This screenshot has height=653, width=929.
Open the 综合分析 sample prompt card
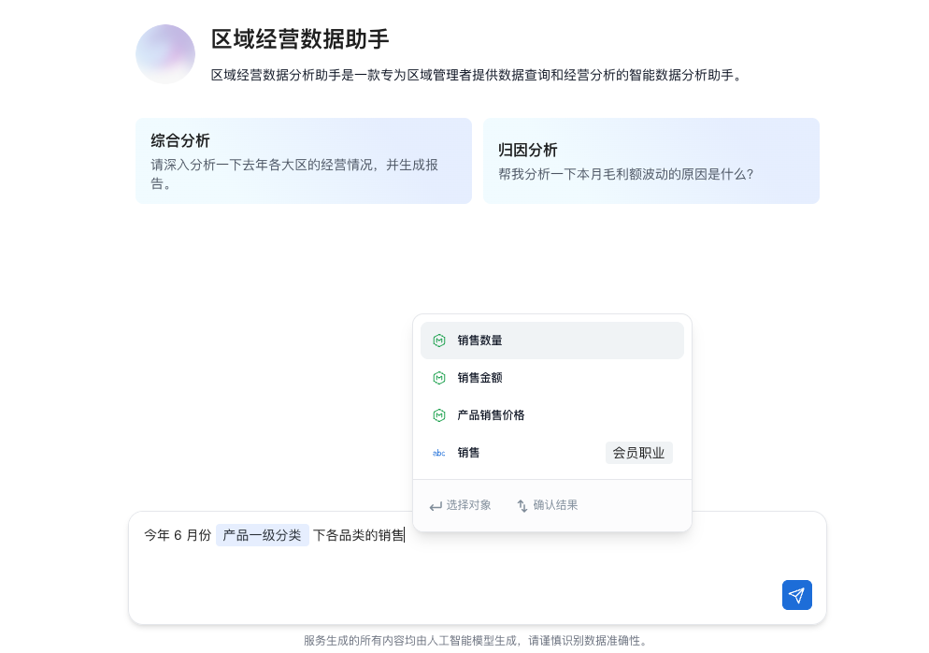pyautogui.click(x=303, y=161)
